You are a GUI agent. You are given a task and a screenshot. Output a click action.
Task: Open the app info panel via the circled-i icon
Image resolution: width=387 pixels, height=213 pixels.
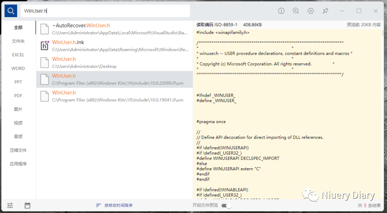(x=281, y=11)
